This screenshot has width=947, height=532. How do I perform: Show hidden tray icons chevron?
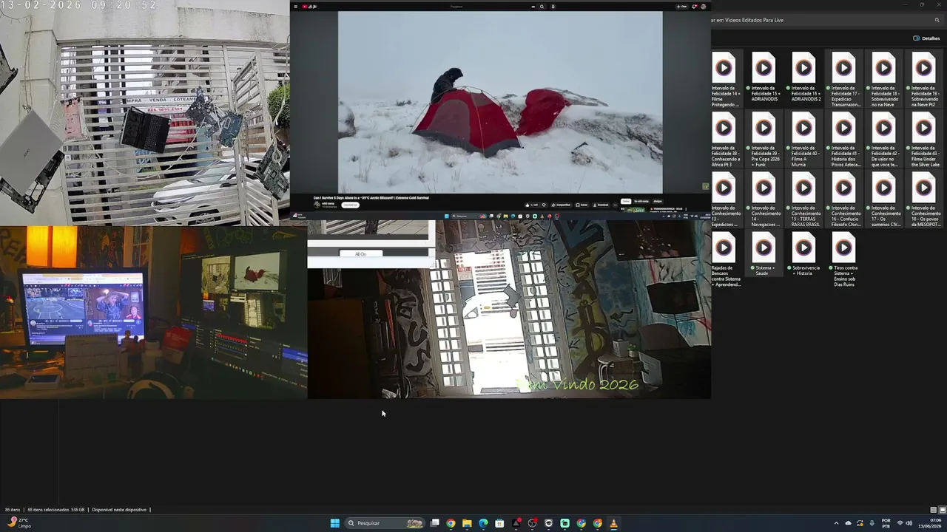click(x=836, y=523)
